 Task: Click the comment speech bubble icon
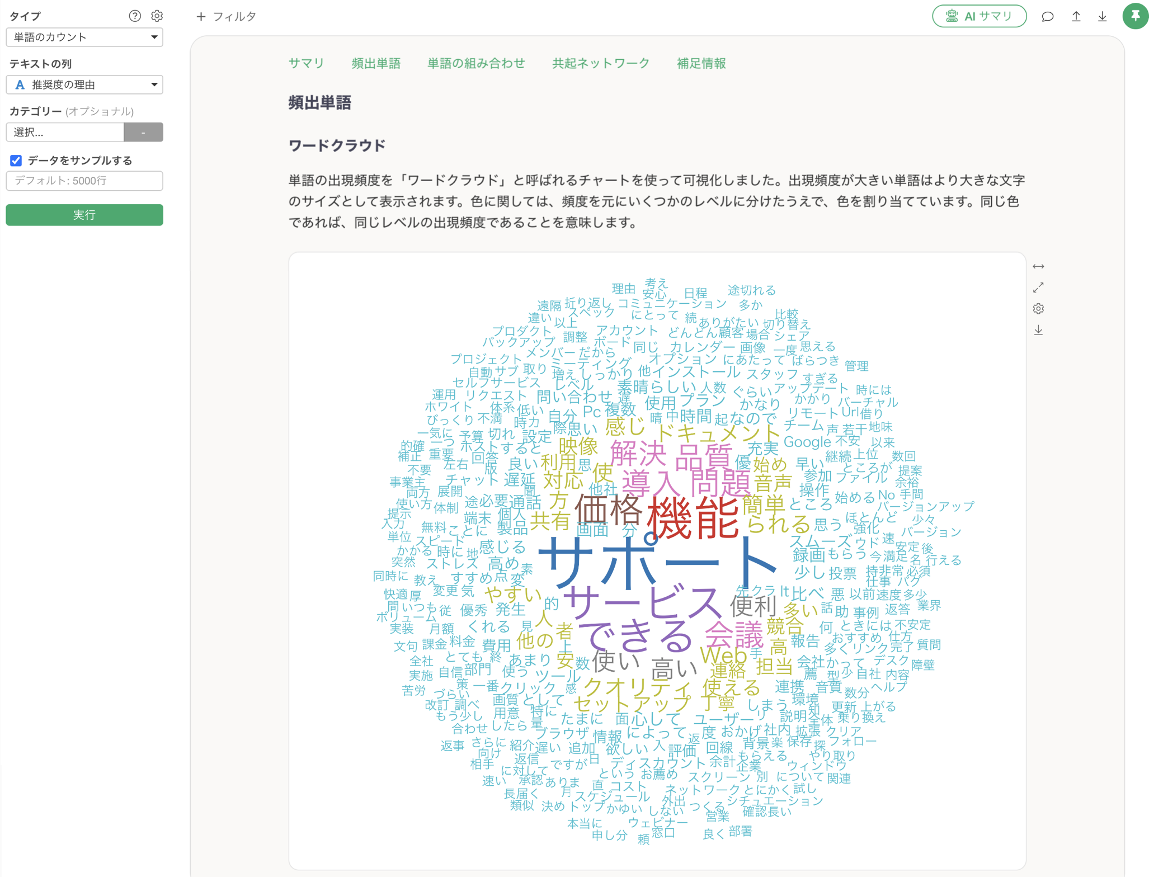[x=1047, y=16]
